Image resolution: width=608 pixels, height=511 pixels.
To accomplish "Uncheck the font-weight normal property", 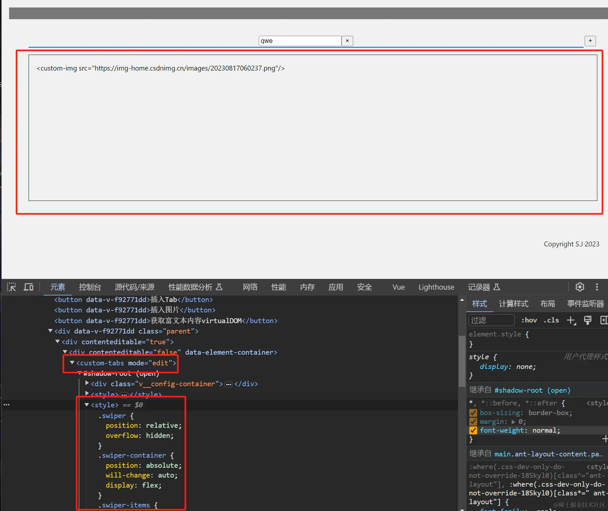I will pos(473,430).
